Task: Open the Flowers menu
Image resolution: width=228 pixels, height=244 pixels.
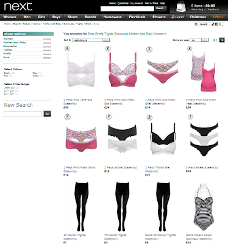Action: point(159,17)
